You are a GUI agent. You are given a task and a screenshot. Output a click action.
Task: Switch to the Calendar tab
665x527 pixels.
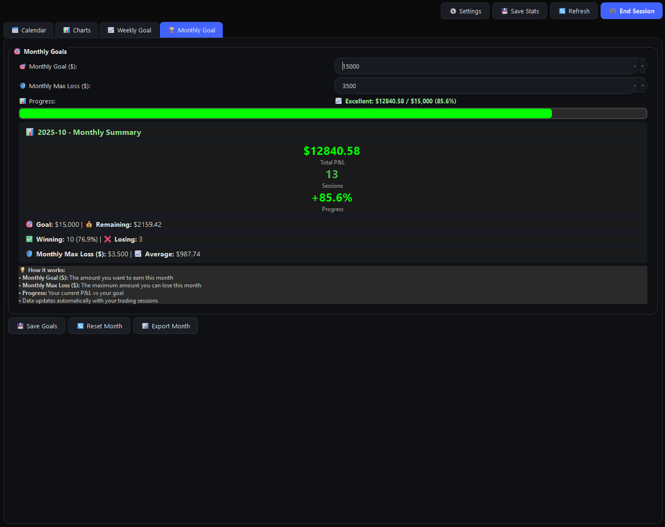tap(29, 30)
